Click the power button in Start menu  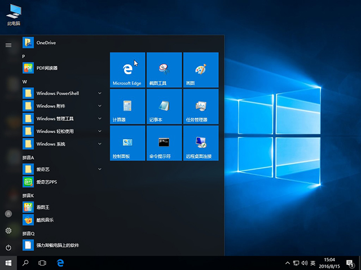pos(8,247)
